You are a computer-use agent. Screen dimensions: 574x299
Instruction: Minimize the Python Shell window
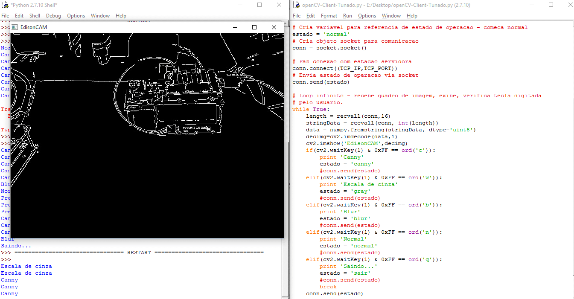[x=240, y=5]
